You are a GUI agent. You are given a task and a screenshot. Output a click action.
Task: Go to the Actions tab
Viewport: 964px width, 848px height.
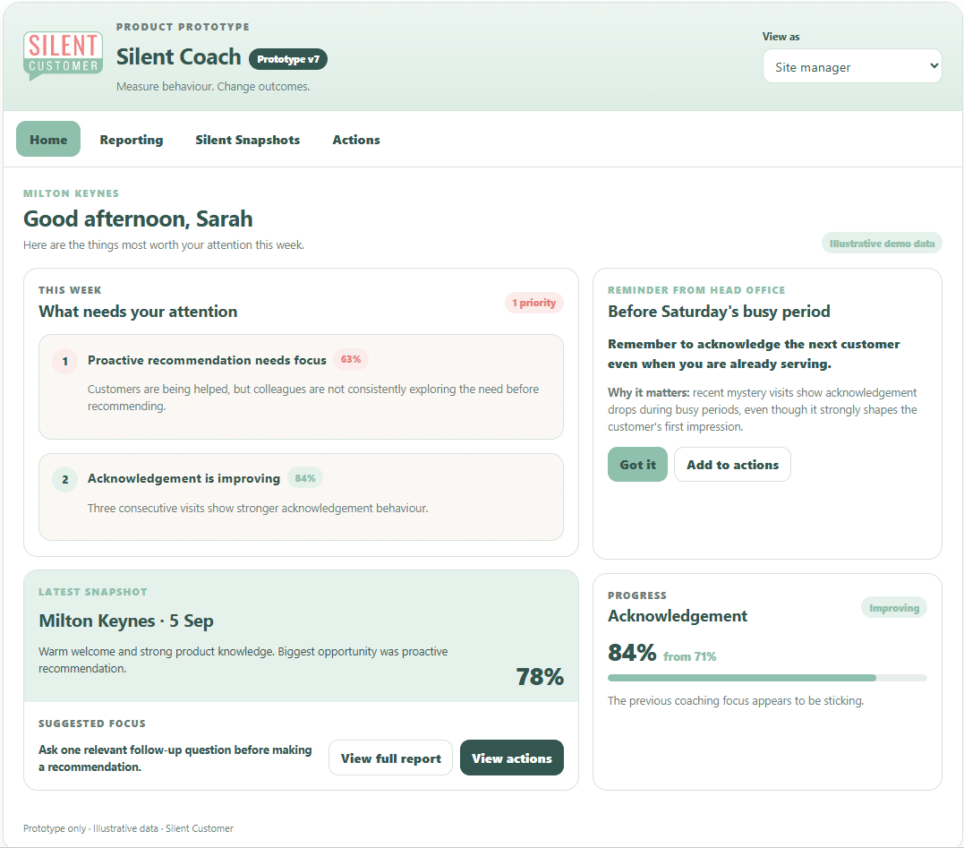356,140
